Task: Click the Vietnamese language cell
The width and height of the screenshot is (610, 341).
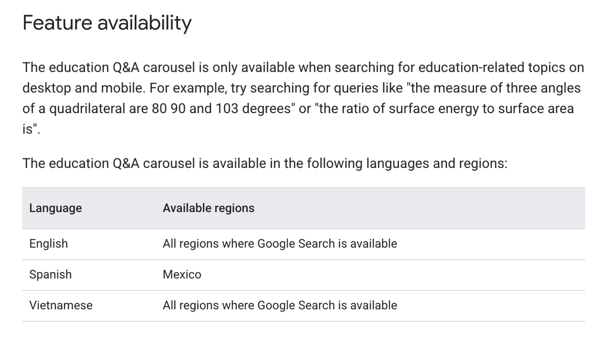Action: click(x=61, y=305)
